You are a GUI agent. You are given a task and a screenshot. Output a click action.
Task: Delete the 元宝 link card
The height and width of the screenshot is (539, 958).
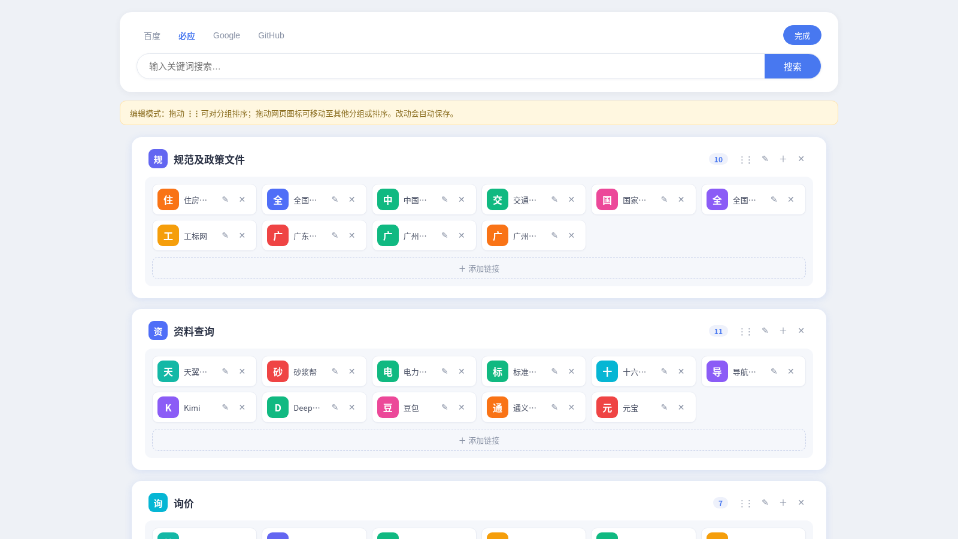point(681,407)
